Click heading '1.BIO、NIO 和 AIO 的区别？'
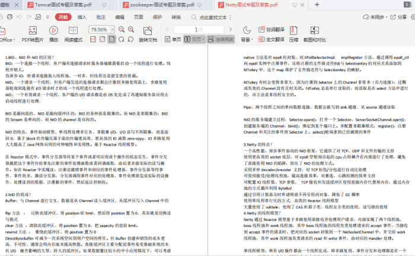Image resolution: width=415 pixels, height=256 pixels. pyautogui.click(x=30, y=57)
